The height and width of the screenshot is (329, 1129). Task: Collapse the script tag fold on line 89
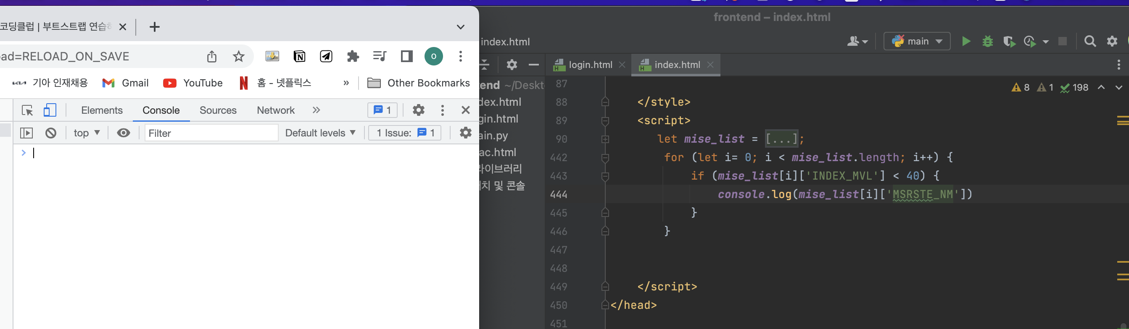click(605, 121)
